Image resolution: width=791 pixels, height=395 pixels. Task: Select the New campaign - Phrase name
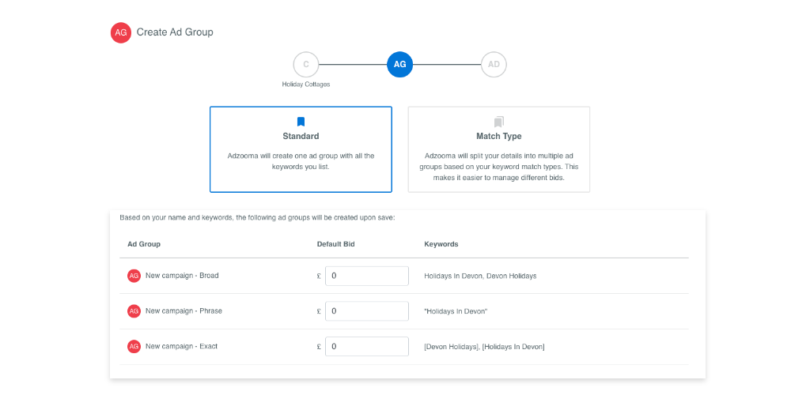pyautogui.click(x=184, y=310)
